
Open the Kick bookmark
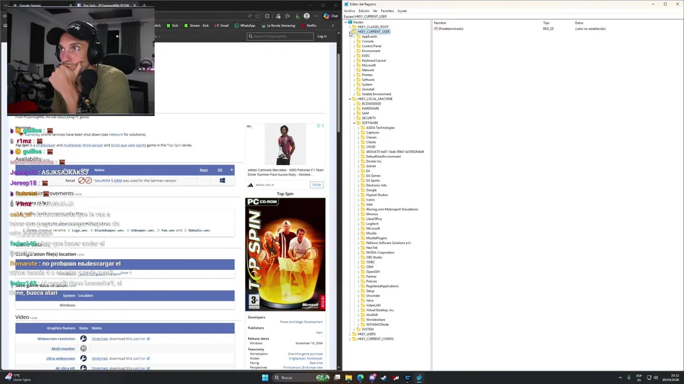(x=173, y=26)
